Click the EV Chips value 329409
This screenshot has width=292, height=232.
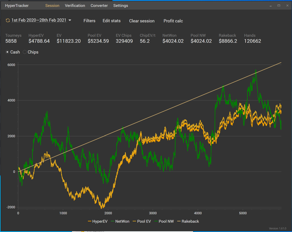(x=124, y=41)
